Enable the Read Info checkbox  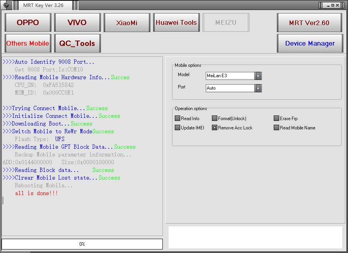click(177, 118)
